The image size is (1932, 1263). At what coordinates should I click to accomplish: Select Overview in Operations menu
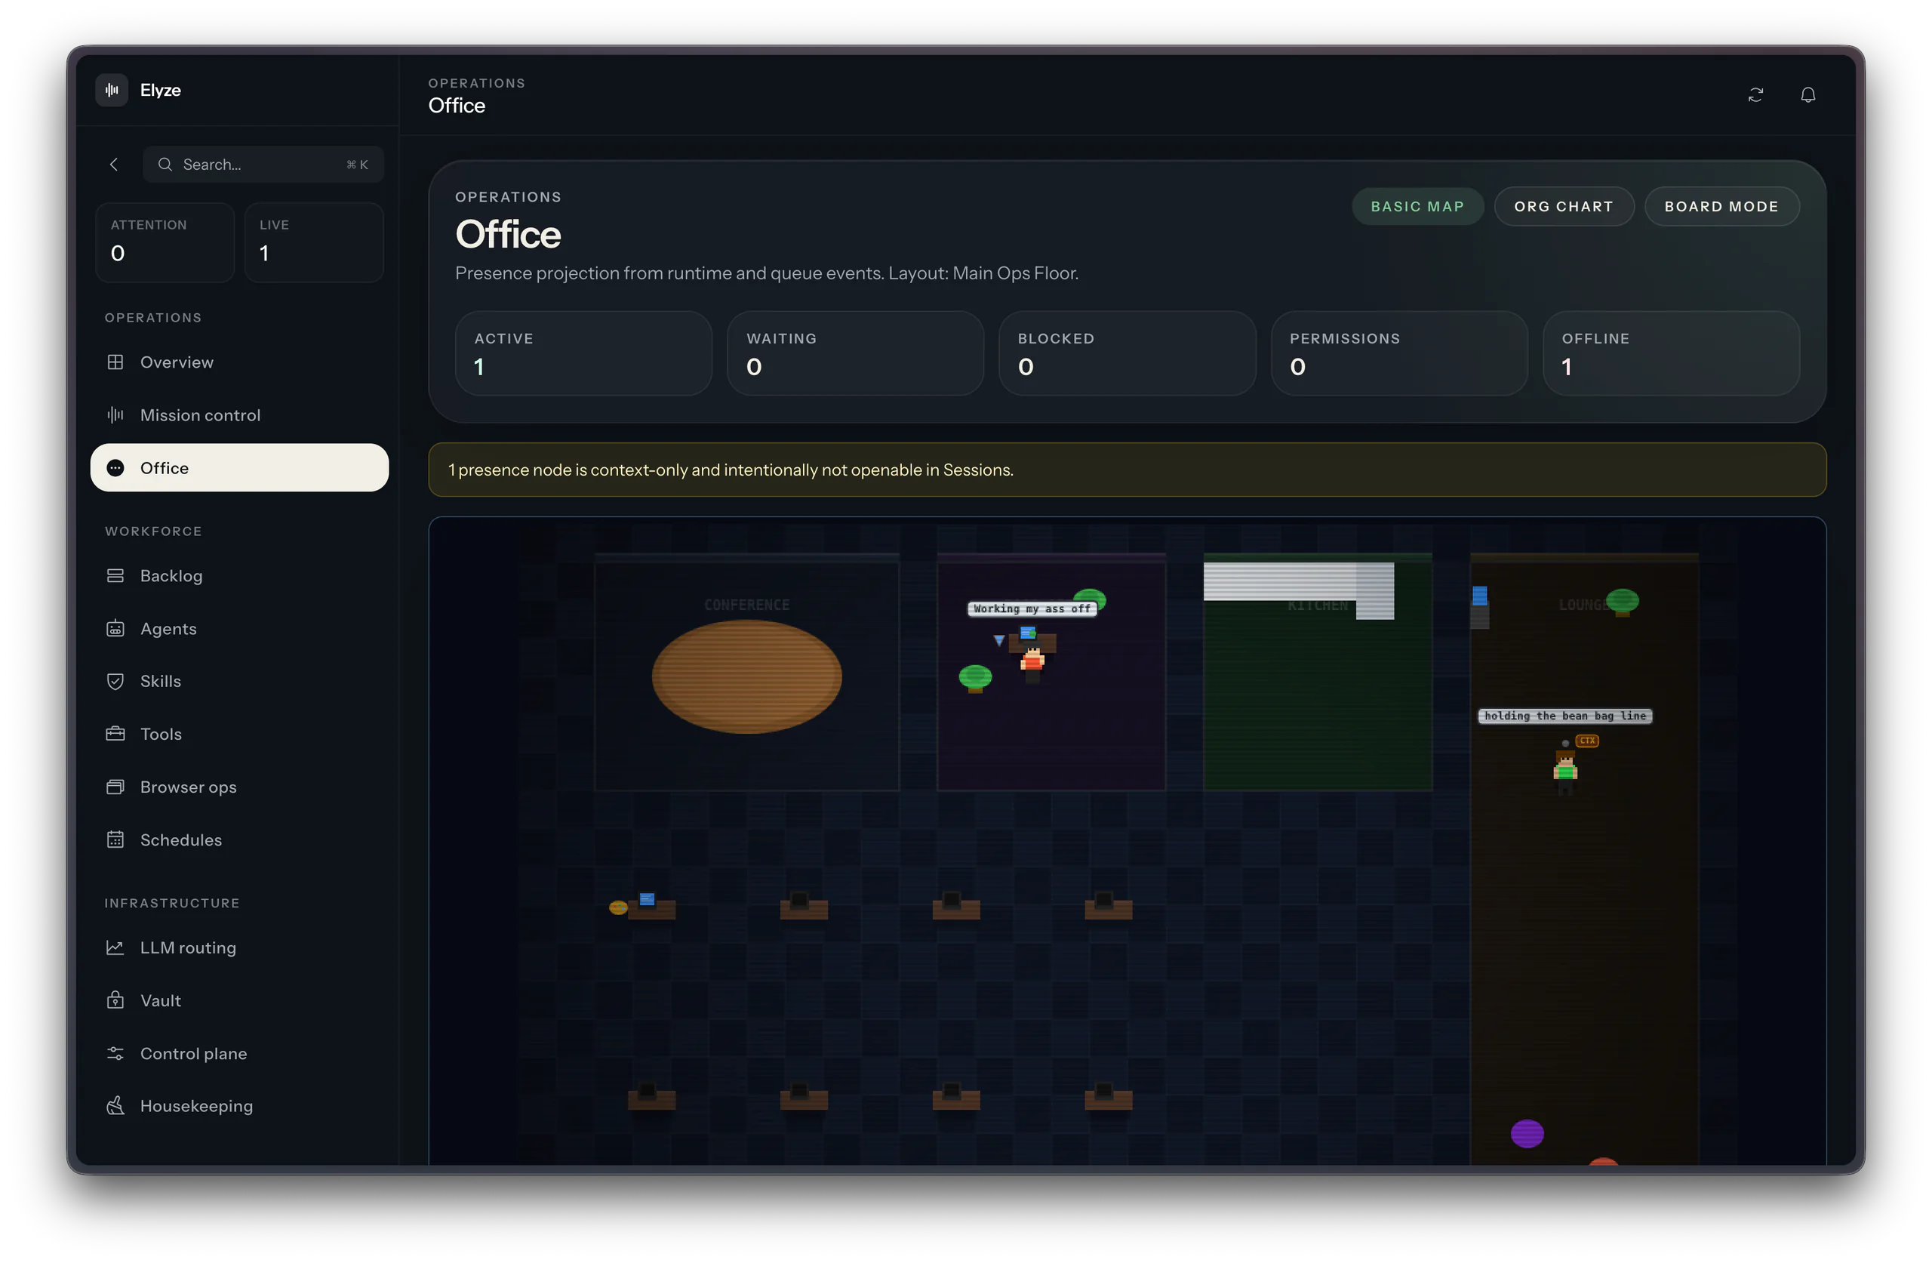176,362
